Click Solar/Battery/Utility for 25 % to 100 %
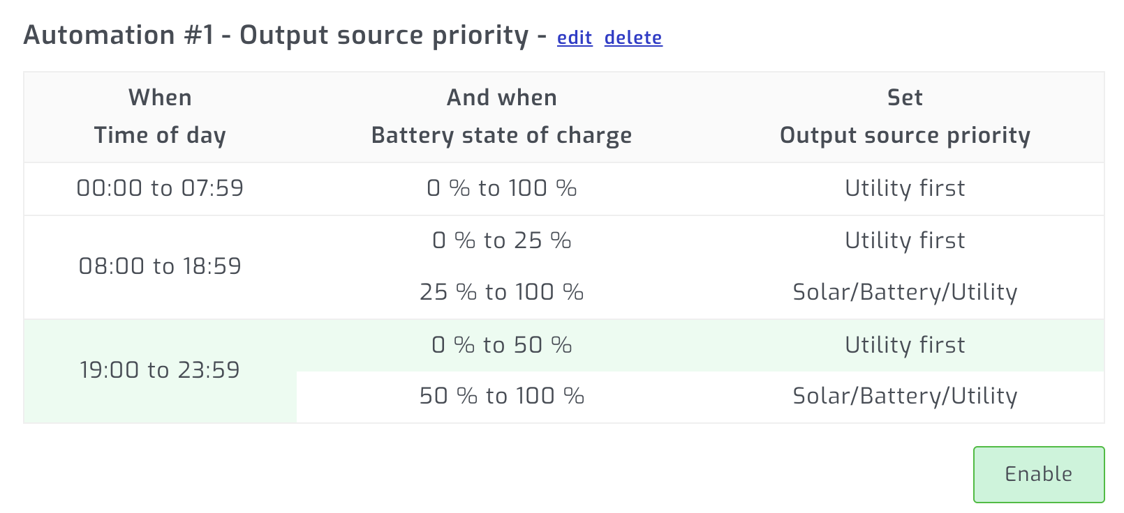 904,292
